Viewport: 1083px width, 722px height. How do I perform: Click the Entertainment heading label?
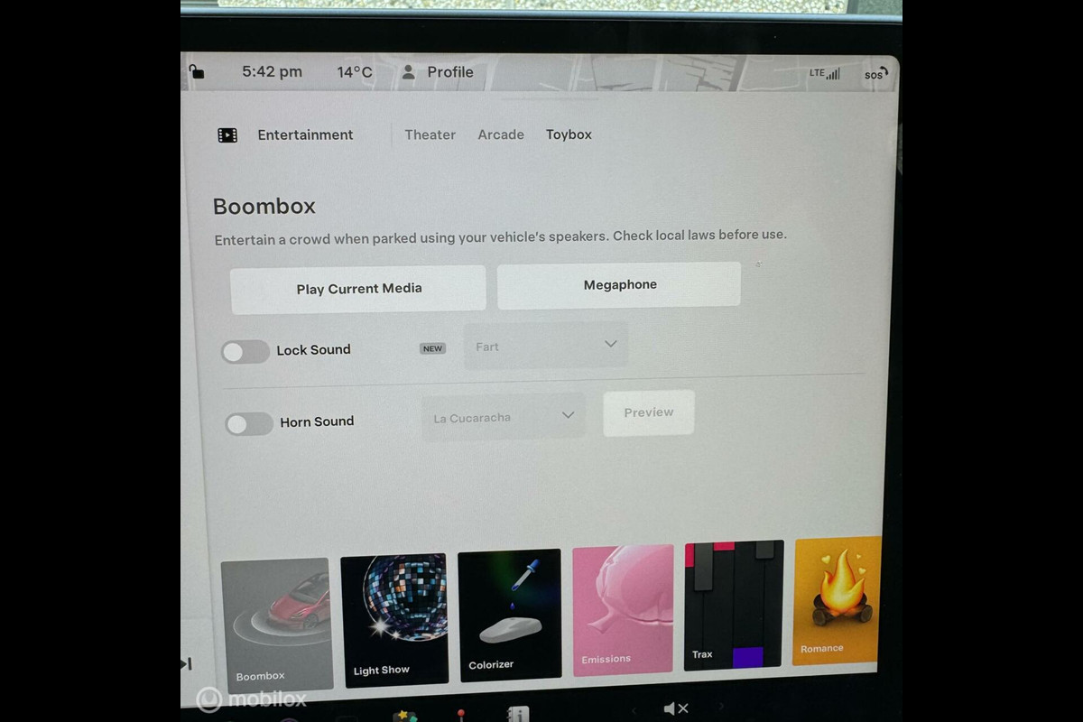coord(305,134)
